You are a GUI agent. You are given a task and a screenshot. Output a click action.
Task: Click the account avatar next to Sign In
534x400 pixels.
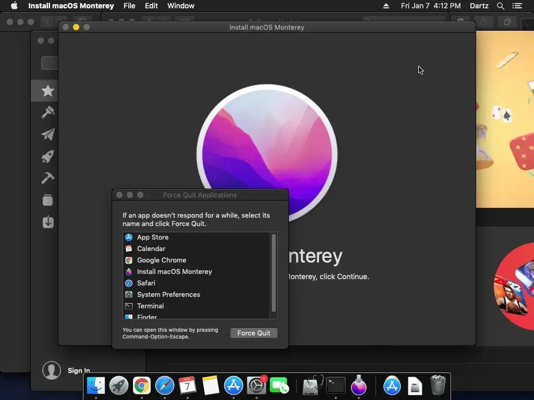(52, 370)
